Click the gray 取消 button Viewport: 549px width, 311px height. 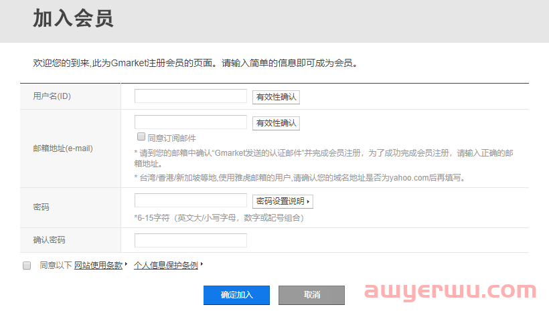point(311,295)
